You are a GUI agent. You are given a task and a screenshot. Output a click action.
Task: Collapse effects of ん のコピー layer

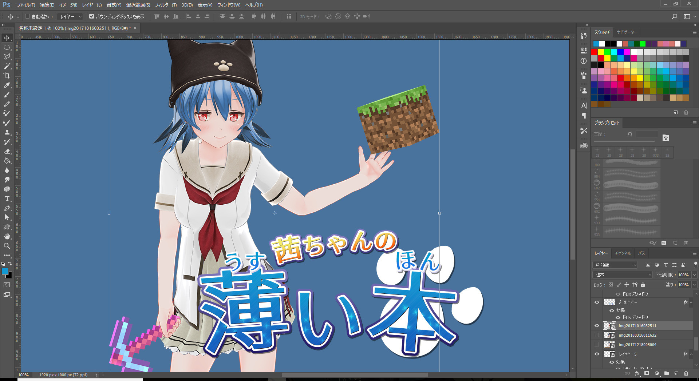click(691, 302)
